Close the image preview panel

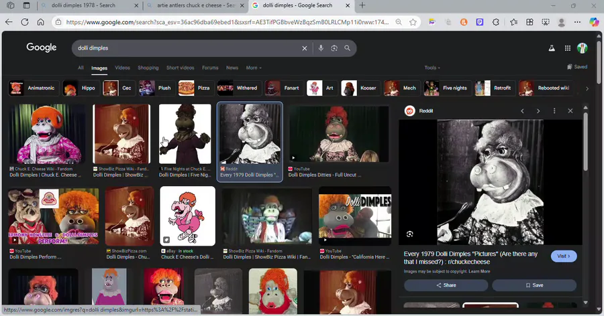tap(570, 110)
